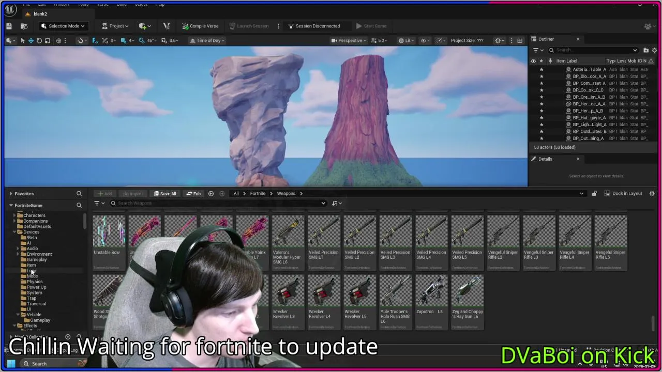Viewport: 662px width, 372px height.
Task: Select the Translate move tool
Action: click(x=31, y=40)
